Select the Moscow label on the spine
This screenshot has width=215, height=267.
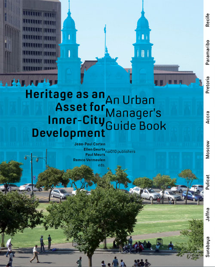(207, 150)
